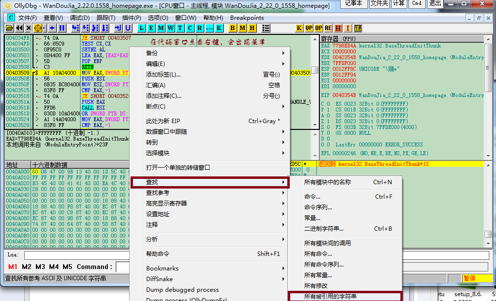
Task: Click the 记事本 button in title bar
Action: [354, 3]
